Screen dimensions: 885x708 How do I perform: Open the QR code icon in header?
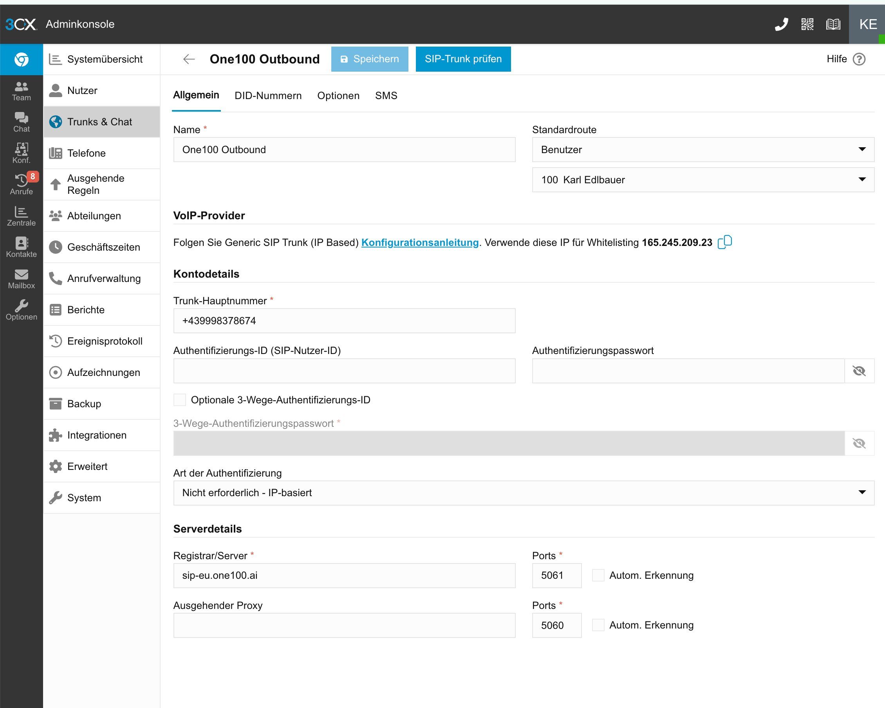coord(807,24)
